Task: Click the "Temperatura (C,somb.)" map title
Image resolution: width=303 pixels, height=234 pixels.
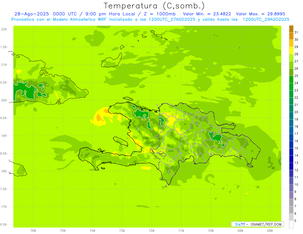Action: 154,6
